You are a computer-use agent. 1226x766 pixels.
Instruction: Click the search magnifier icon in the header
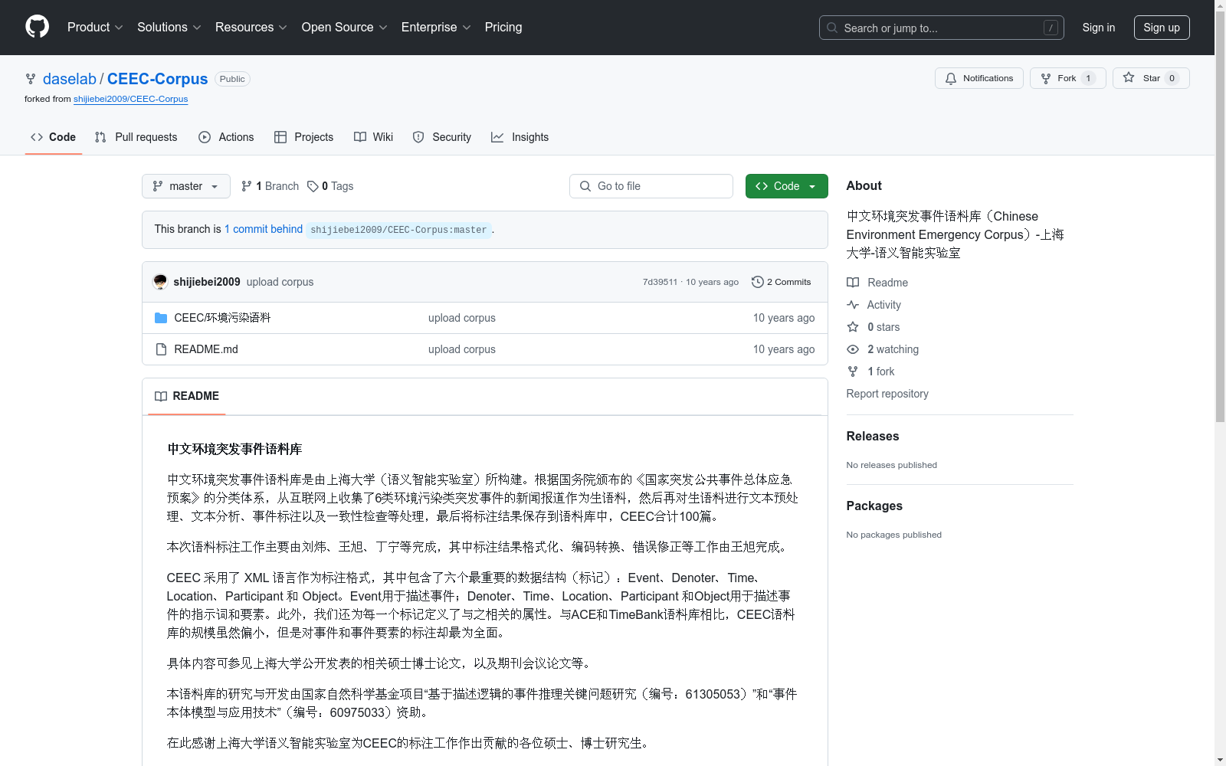[x=832, y=28]
